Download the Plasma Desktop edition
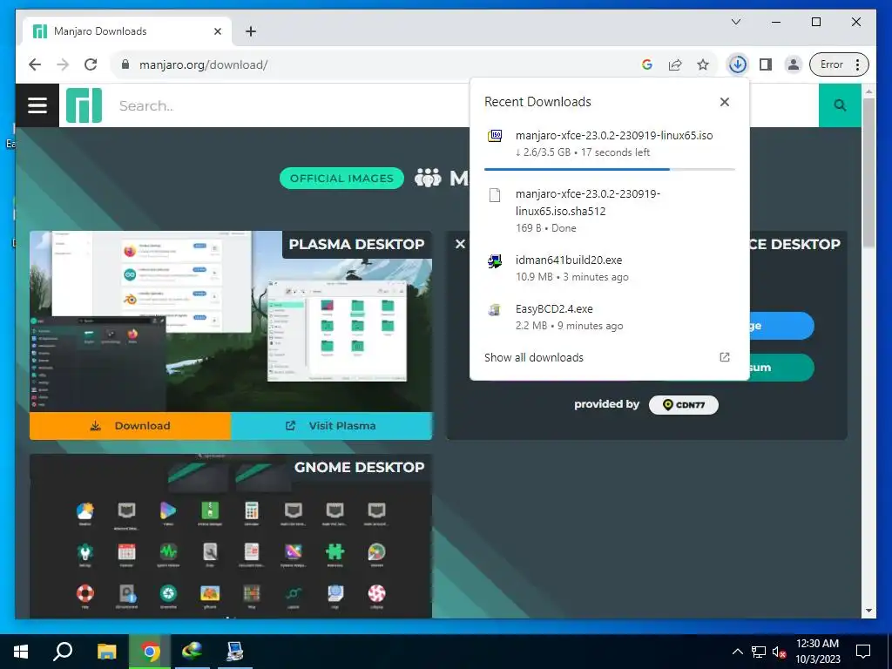892x669 pixels. (x=131, y=425)
